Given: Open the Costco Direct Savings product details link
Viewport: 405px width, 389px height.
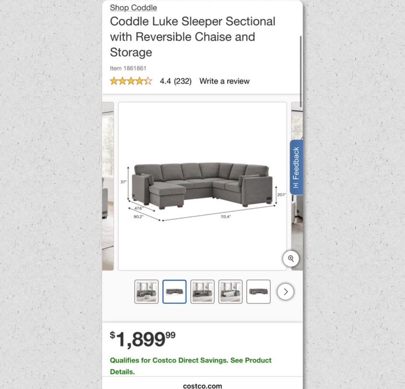Looking at the screenshot, I should (x=191, y=366).
